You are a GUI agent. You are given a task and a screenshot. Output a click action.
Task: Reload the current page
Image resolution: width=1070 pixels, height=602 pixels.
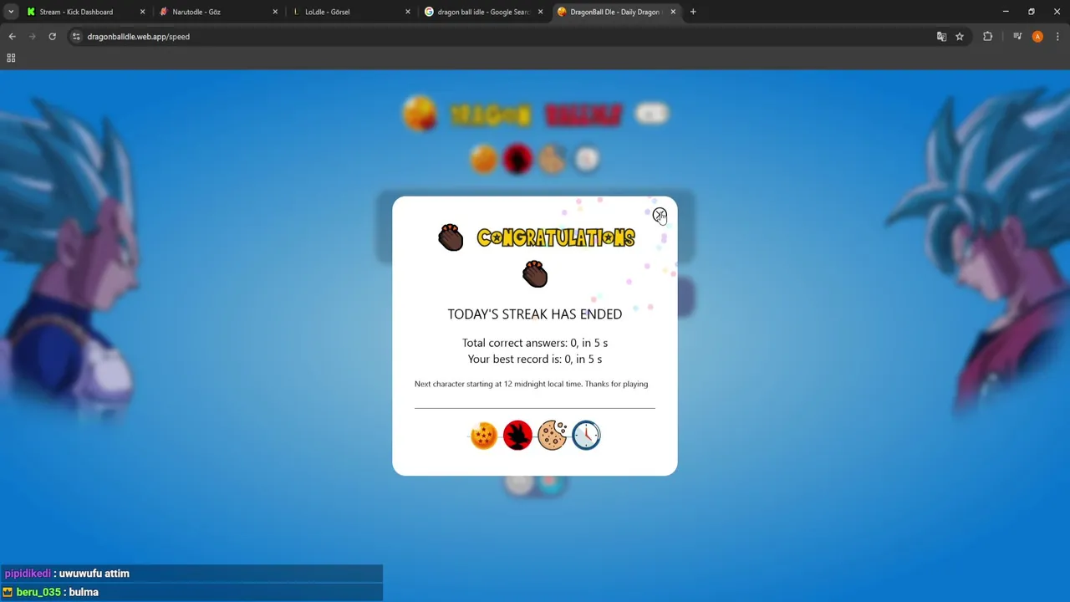(x=52, y=37)
